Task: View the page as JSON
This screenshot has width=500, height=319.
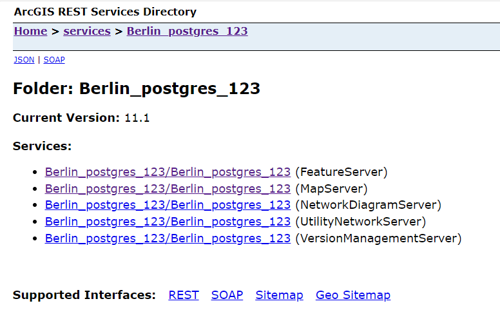Action: click(24, 60)
